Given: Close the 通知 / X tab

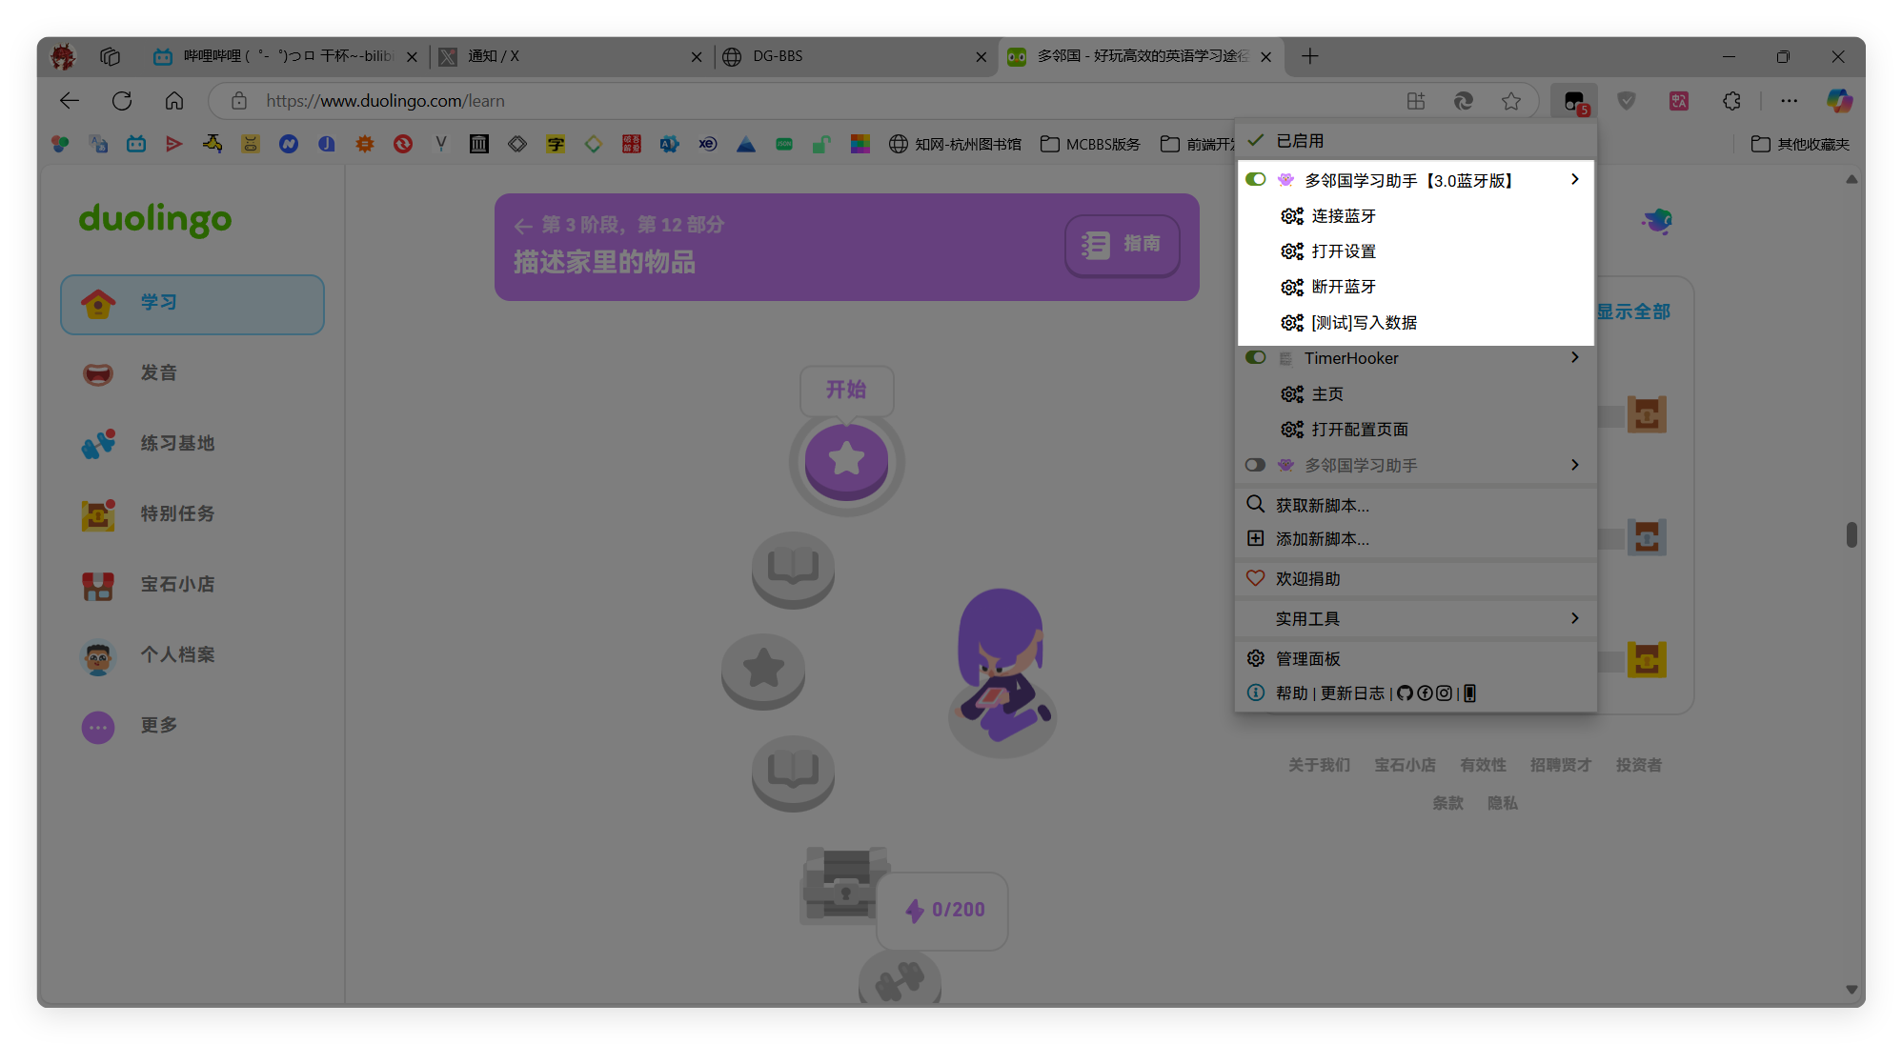Looking at the screenshot, I should pos(697,57).
